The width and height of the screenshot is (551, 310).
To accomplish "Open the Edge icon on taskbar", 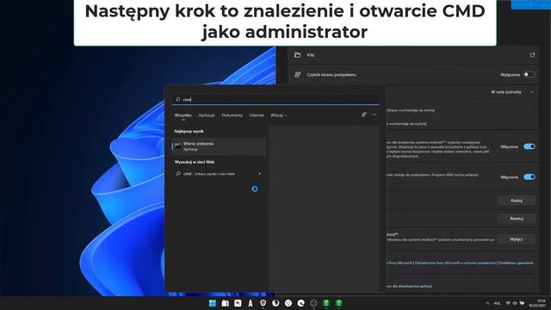I will point(300,303).
